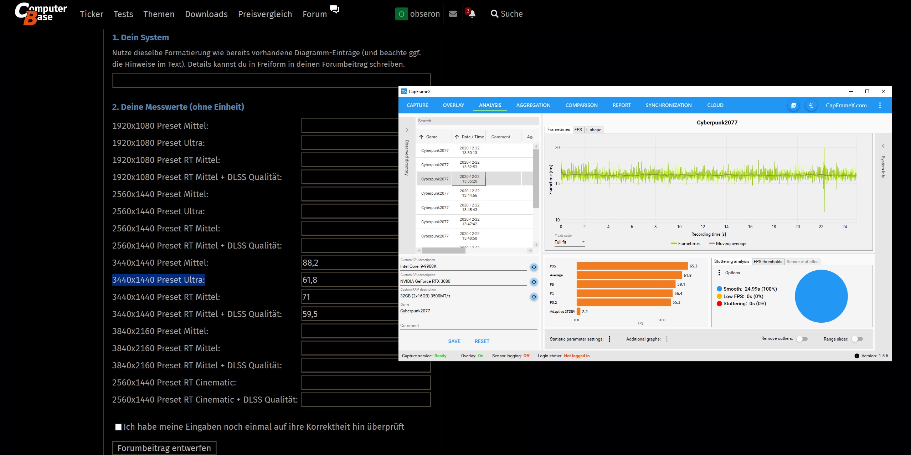Open notifications bell in ComputerBase header

tap(472, 14)
